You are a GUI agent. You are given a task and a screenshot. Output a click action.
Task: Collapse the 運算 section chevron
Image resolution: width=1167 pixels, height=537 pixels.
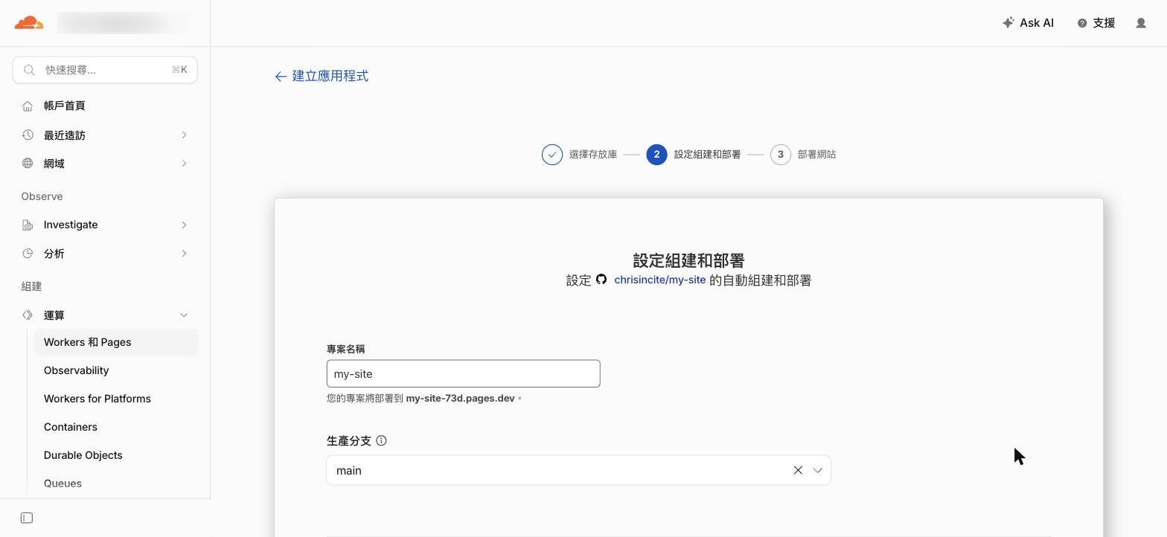click(184, 315)
